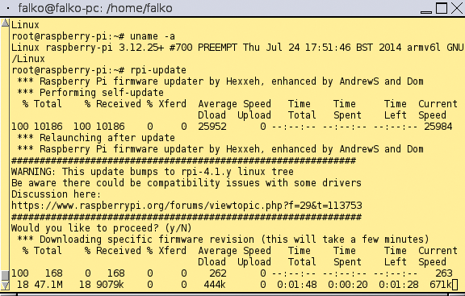The width and height of the screenshot is (465, 296).
Task: Click the 'uname -a' command text
Action: tap(153, 36)
